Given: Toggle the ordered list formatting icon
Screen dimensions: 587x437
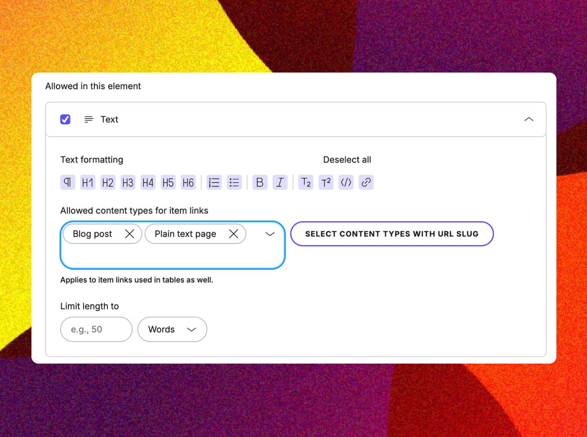Looking at the screenshot, I should [214, 182].
